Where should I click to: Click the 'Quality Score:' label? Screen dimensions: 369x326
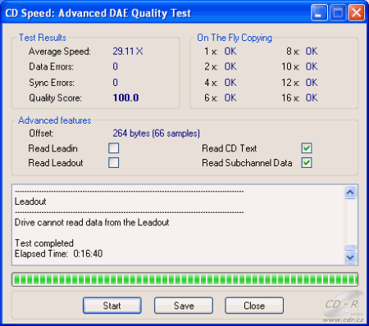coord(55,98)
